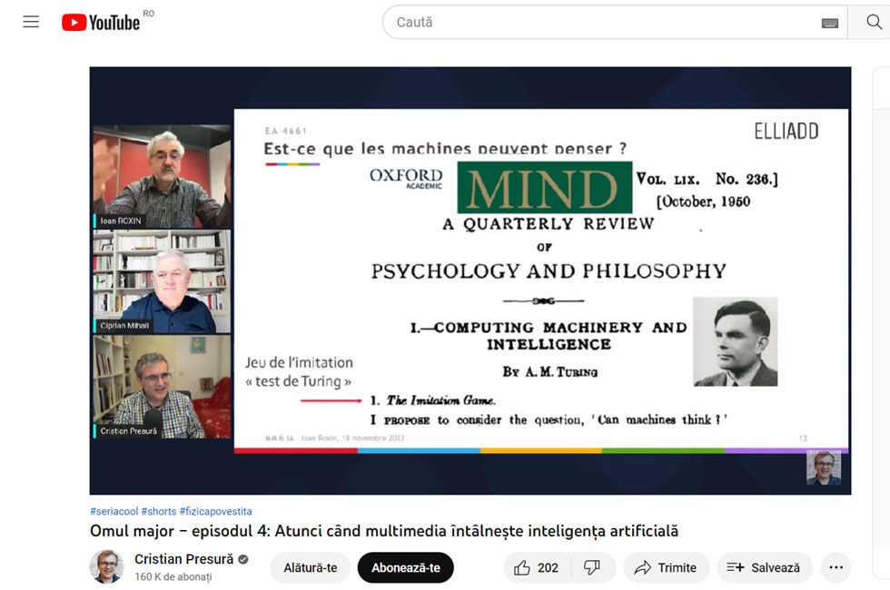890x590 pixels.
Task: Click Ioan ROXIN webcam tile in video
Action: coord(162,176)
